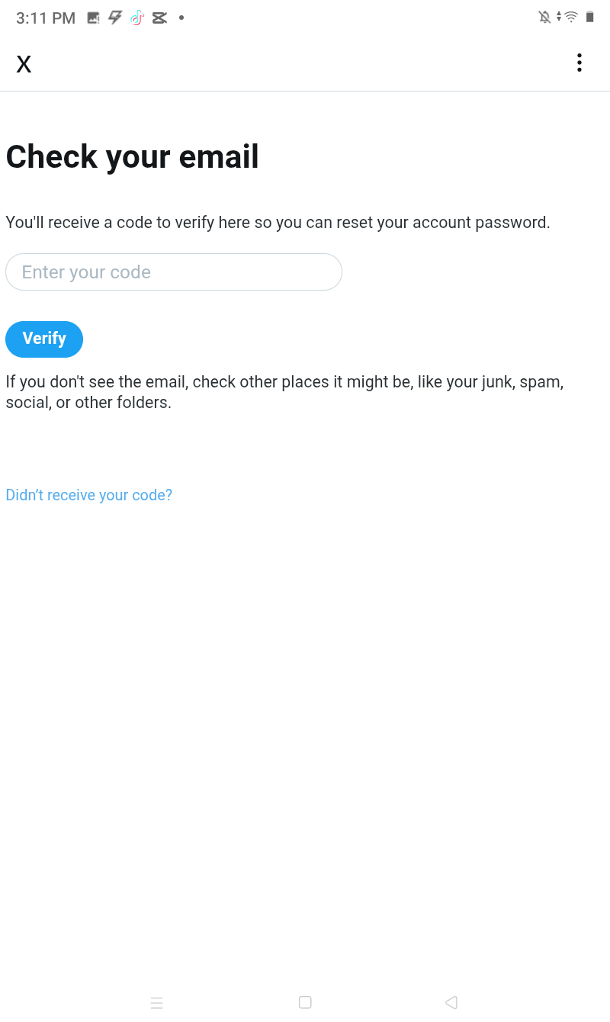Tap the muted bell status icon
610x1022 pixels.
coord(544,17)
